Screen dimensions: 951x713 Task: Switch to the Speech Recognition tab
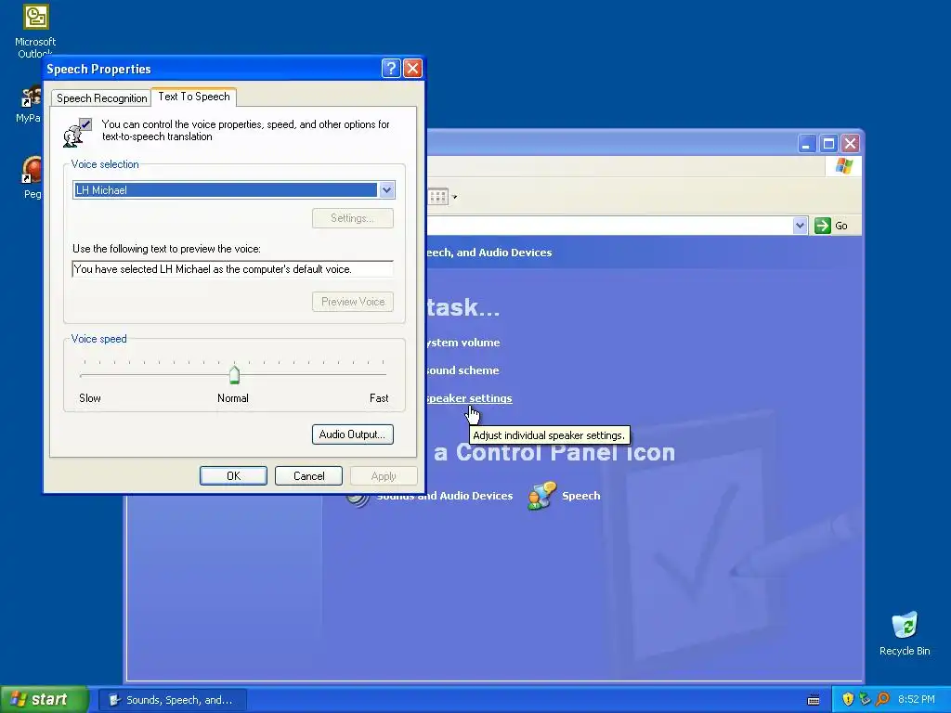pos(101,98)
